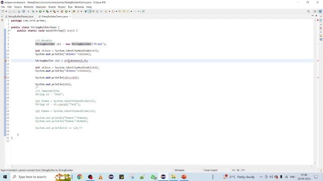The width and height of the screenshot is (323, 181).
Task: Click the Next Edit Location arrow icon
Action: 124,12
